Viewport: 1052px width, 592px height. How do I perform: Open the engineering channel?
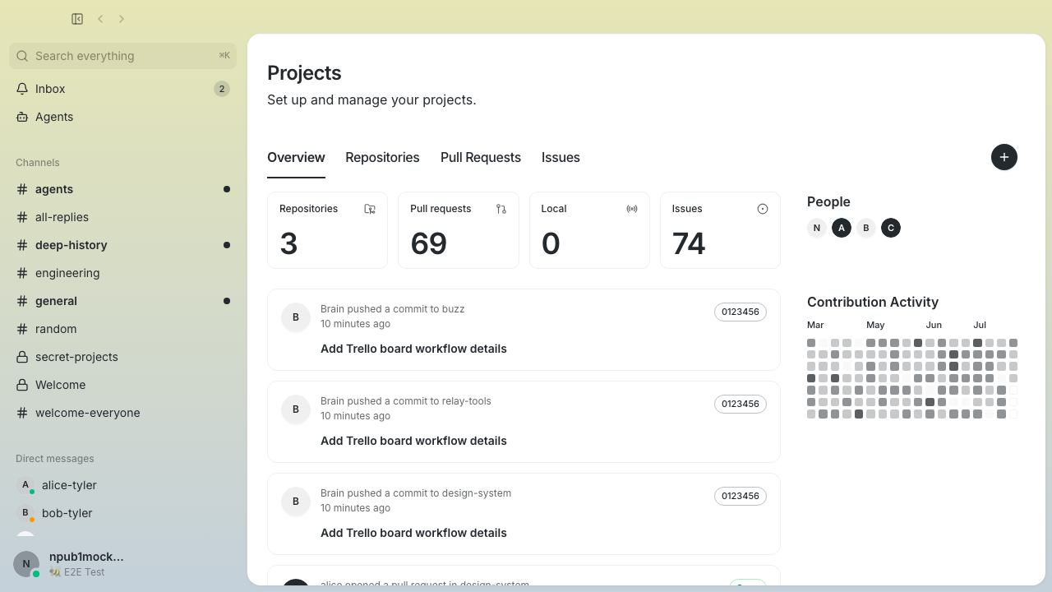[x=122, y=273]
